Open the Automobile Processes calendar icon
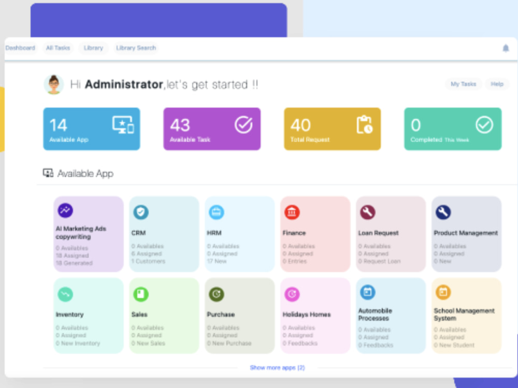 click(x=367, y=292)
